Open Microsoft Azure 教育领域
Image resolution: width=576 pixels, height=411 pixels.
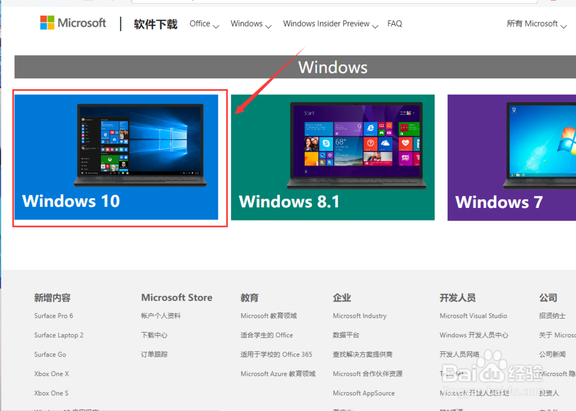coord(278,374)
